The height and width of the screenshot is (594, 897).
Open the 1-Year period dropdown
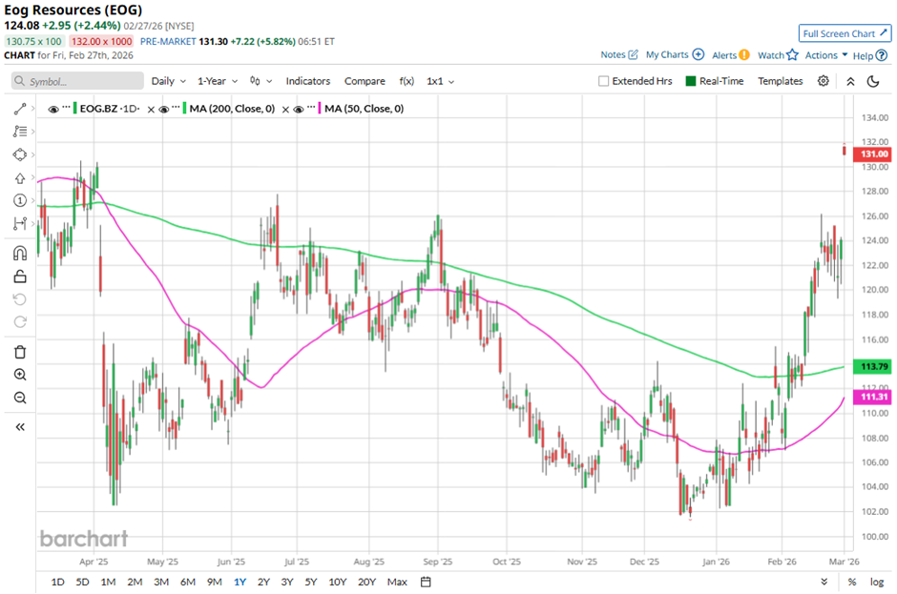pos(218,81)
